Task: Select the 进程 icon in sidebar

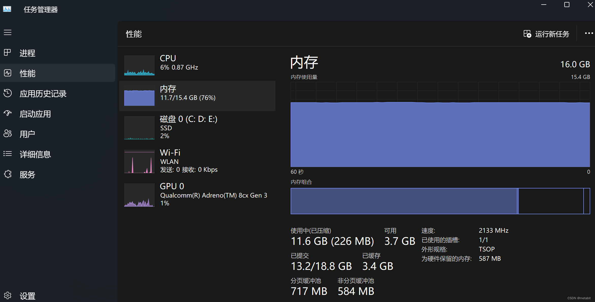Action: click(x=8, y=53)
